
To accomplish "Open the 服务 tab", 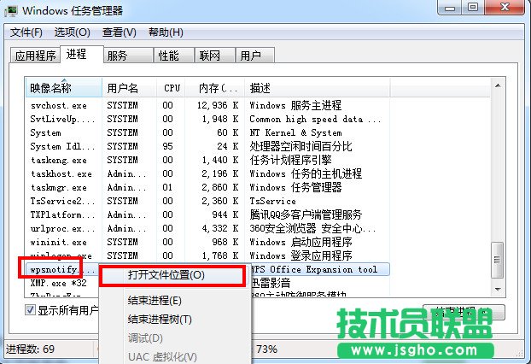I will [117, 56].
